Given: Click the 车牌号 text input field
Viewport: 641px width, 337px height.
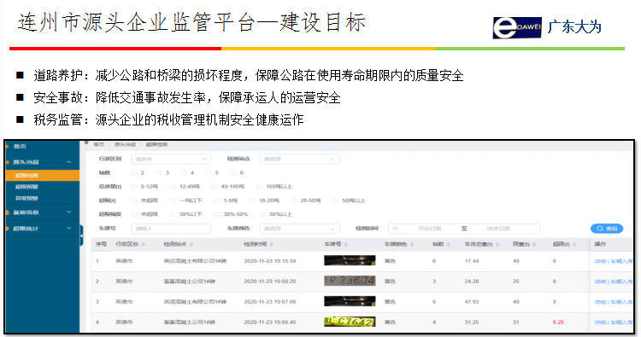Looking at the screenshot, I should [x=171, y=229].
